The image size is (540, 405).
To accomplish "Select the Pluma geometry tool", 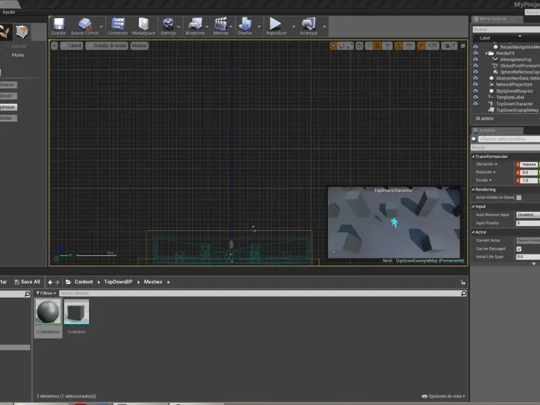I will tap(18, 55).
